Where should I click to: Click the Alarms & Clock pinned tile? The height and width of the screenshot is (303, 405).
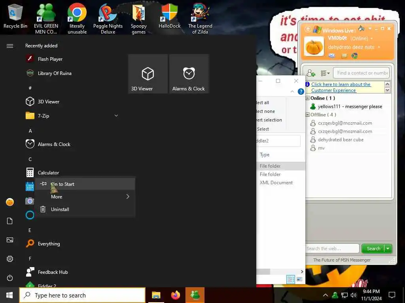(189, 74)
